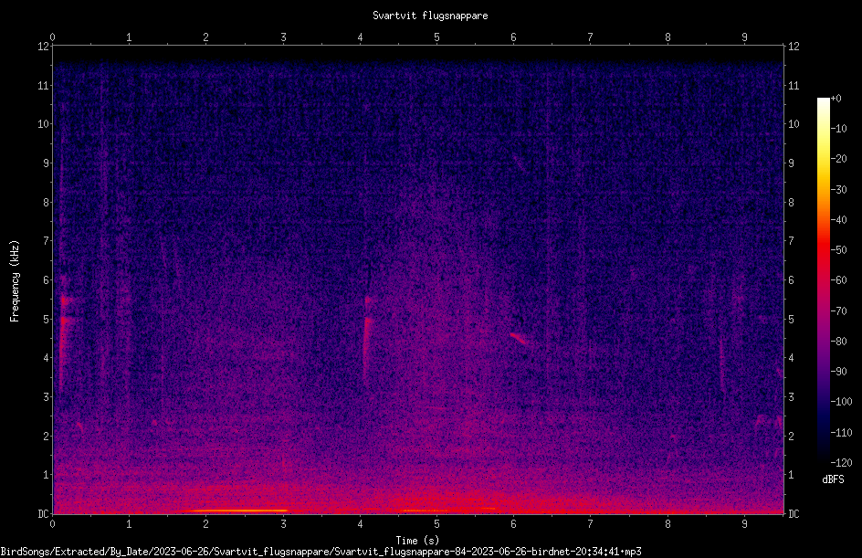This screenshot has width=862, height=558.
Task: Click the 4 second tick on the bottom time axis
Action: [360, 524]
